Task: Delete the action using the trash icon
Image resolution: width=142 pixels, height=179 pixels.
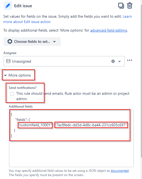Action: point(130,5)
